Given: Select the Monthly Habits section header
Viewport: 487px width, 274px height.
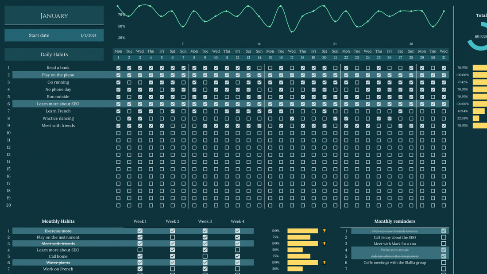Looking at the screenshot, I should point(58,221).
